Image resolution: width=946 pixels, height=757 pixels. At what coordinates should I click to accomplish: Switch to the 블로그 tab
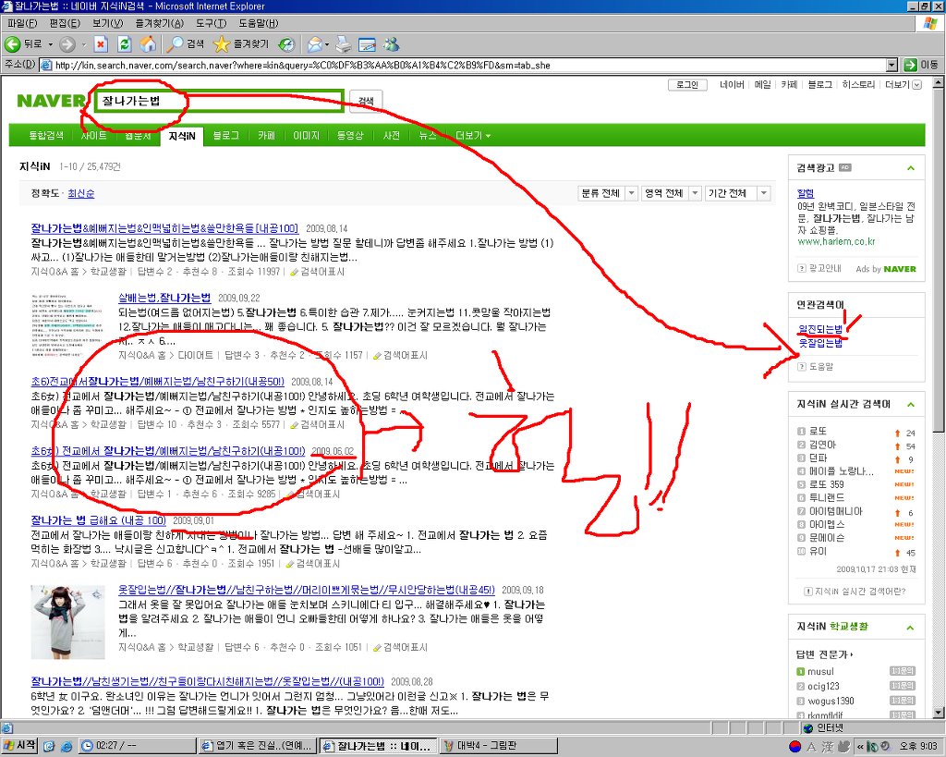[225, 136]
